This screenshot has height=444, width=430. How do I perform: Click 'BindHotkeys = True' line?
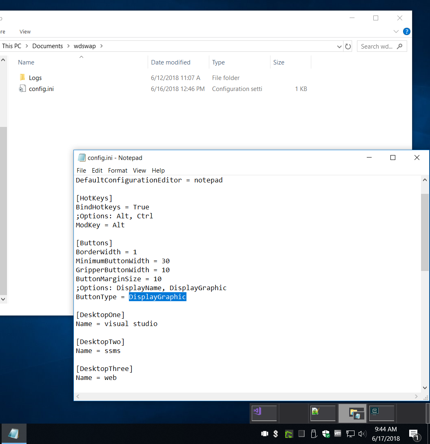click(112, 207)
